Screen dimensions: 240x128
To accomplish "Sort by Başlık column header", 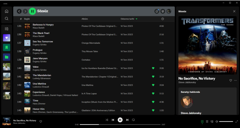I will [27, 19].
